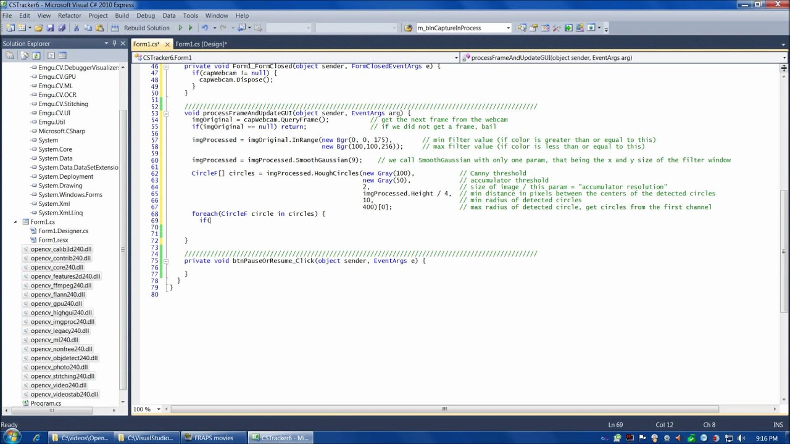Cut selection using the scissors icon
This screenshot has height=444, width=790.
pos(77,28)
